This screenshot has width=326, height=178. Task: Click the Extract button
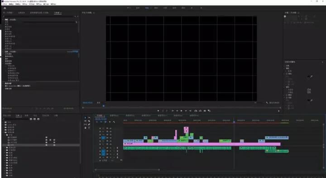200,111
